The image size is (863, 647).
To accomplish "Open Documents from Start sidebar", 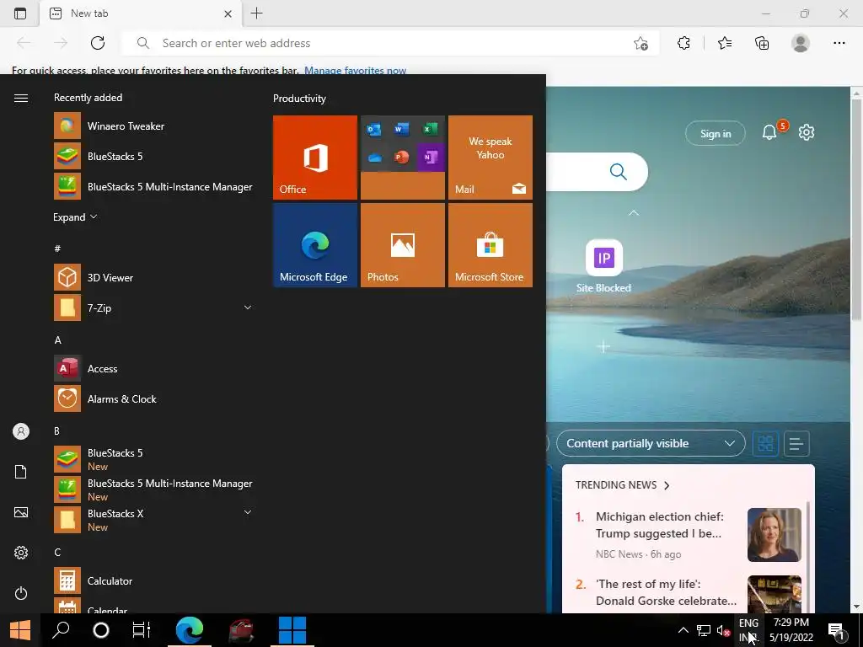I will point(21,472).
